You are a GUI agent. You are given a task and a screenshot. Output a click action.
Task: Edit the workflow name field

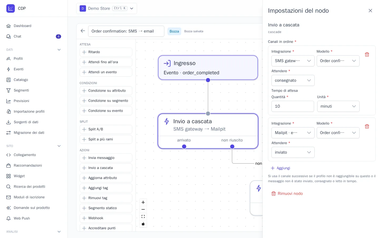pos(126,31)
